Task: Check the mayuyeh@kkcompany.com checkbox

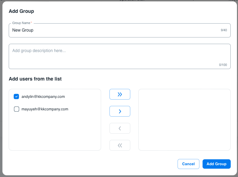Action: click(16, 109)
